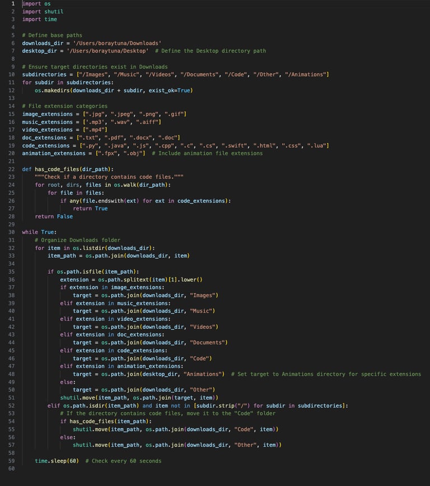Click the ".aiff" string in music_extensions
The width and height of the screenshot is (430, 486).
147,122
